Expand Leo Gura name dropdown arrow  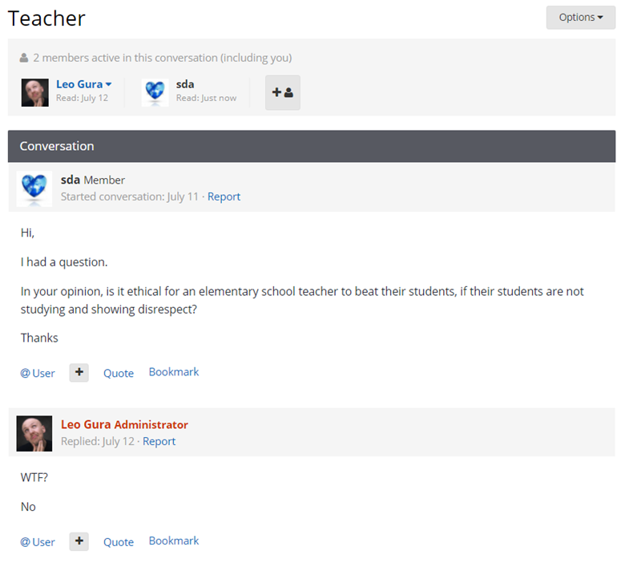pos(108,84)
